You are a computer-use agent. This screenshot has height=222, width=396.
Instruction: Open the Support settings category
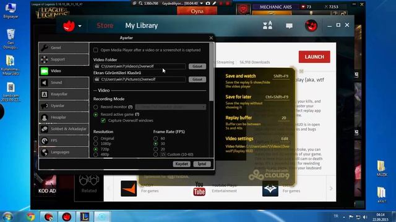point(64,59)
